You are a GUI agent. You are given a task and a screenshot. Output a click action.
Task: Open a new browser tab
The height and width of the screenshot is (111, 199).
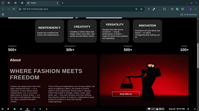click(63, 3)
